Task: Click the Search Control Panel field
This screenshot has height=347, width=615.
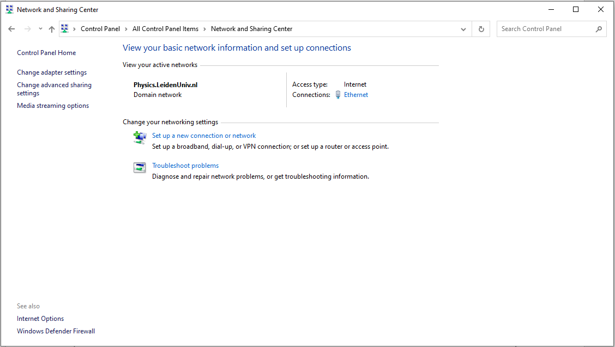Action: 545,29
